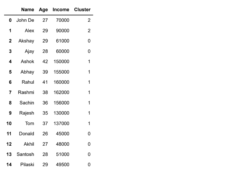The height and width of the screenshot is (174, 245).
Task: Select the Abhay name cell
Action: 27,72
